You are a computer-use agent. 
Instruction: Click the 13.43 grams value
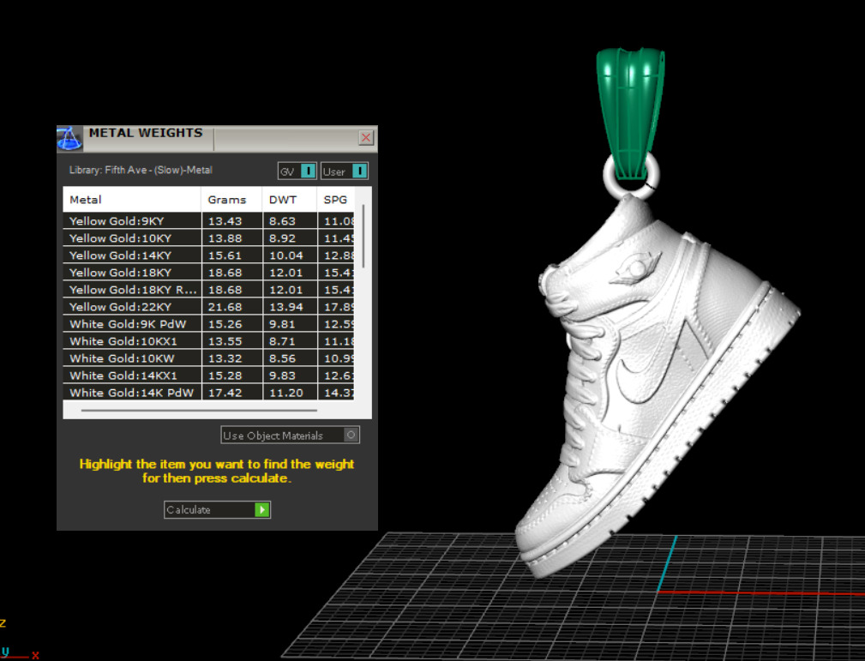pos(225,221)
